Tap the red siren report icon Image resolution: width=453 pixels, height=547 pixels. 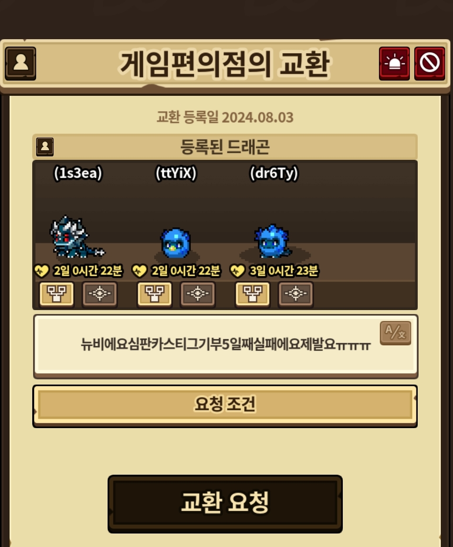394,64
